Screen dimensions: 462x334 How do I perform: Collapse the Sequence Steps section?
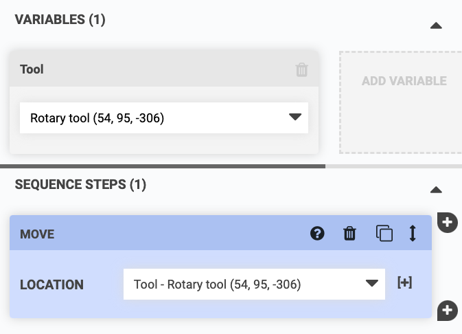435,190
